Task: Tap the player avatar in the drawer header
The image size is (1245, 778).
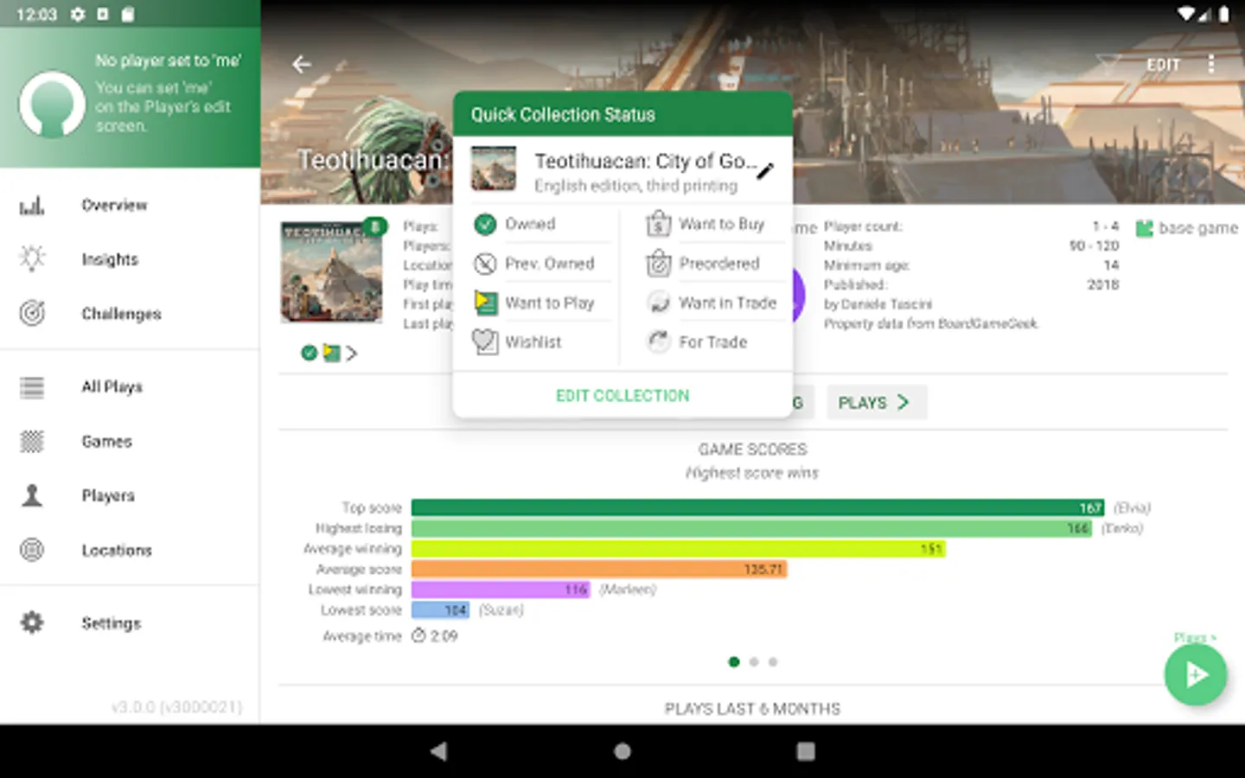Action: pyautogui.click(x=52, y=105)
